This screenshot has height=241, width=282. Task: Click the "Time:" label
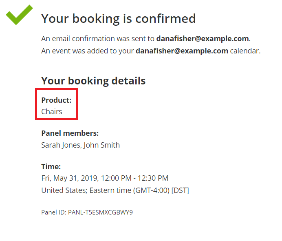tap(51, 167)
